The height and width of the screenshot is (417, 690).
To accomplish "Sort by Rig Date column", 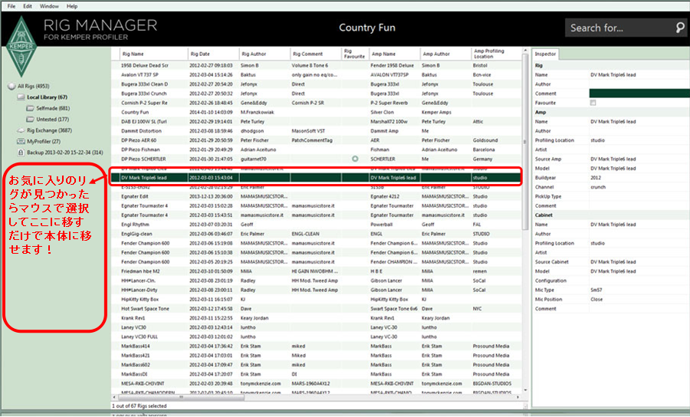I will 213,54.
